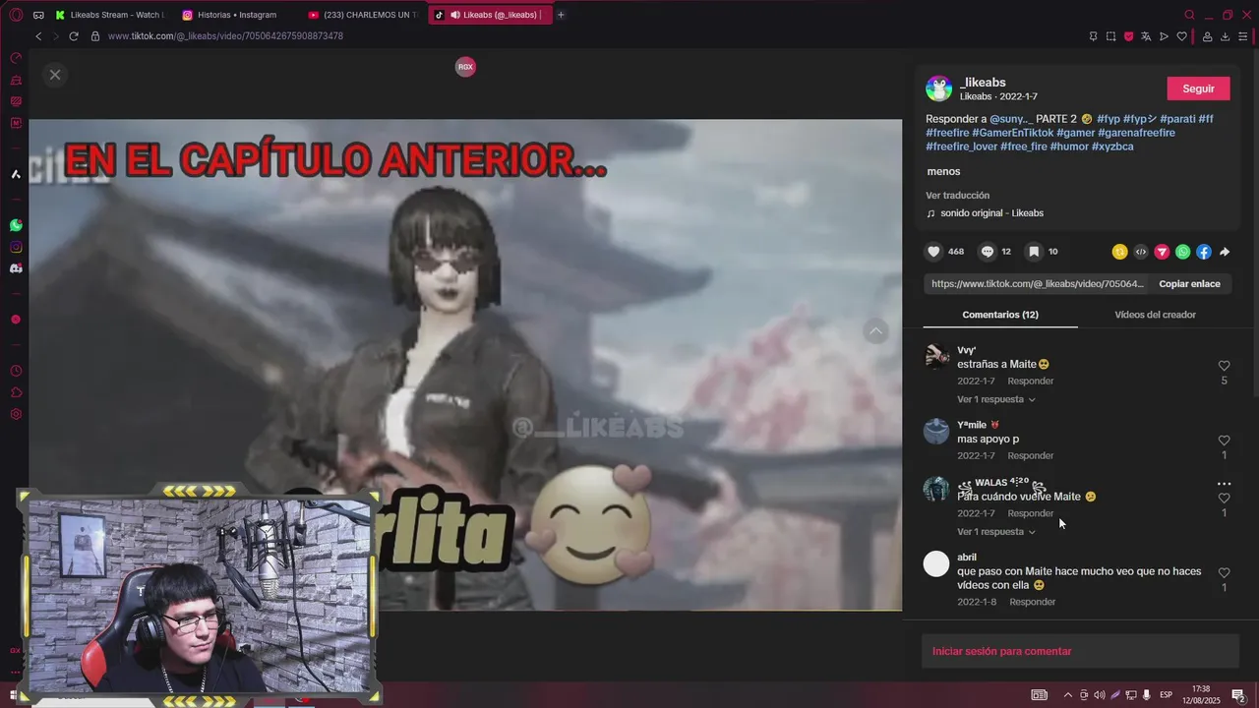Switch to Historias • Instagram tab
1259x708 pixels.
(236, 15)
